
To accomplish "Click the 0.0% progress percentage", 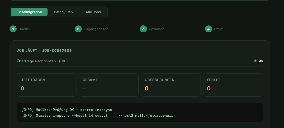I will point(258,61).
